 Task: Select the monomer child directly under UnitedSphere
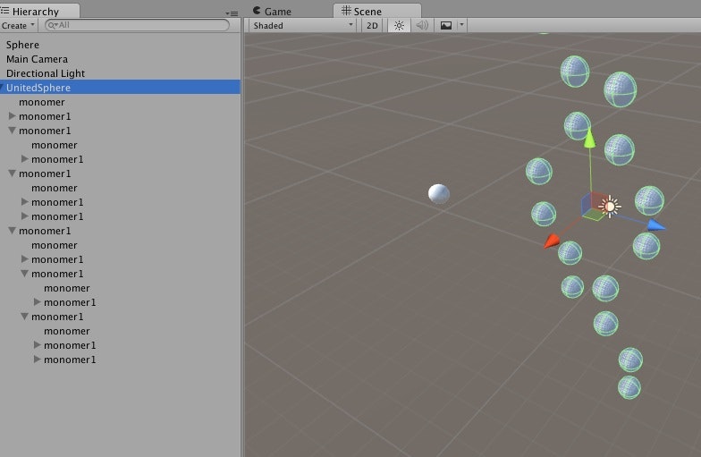(42, 102)
